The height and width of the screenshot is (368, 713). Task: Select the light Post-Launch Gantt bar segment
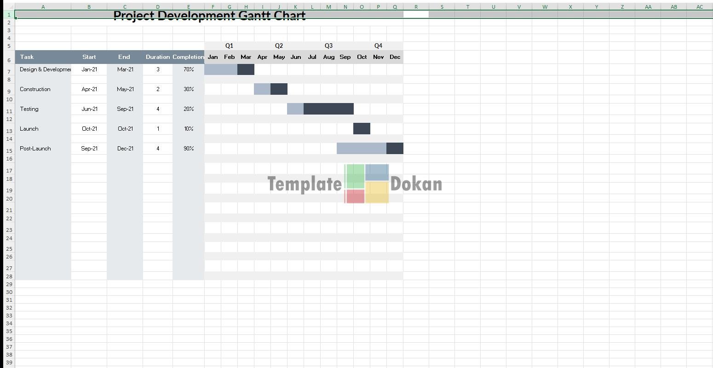(x=361, y=149)
